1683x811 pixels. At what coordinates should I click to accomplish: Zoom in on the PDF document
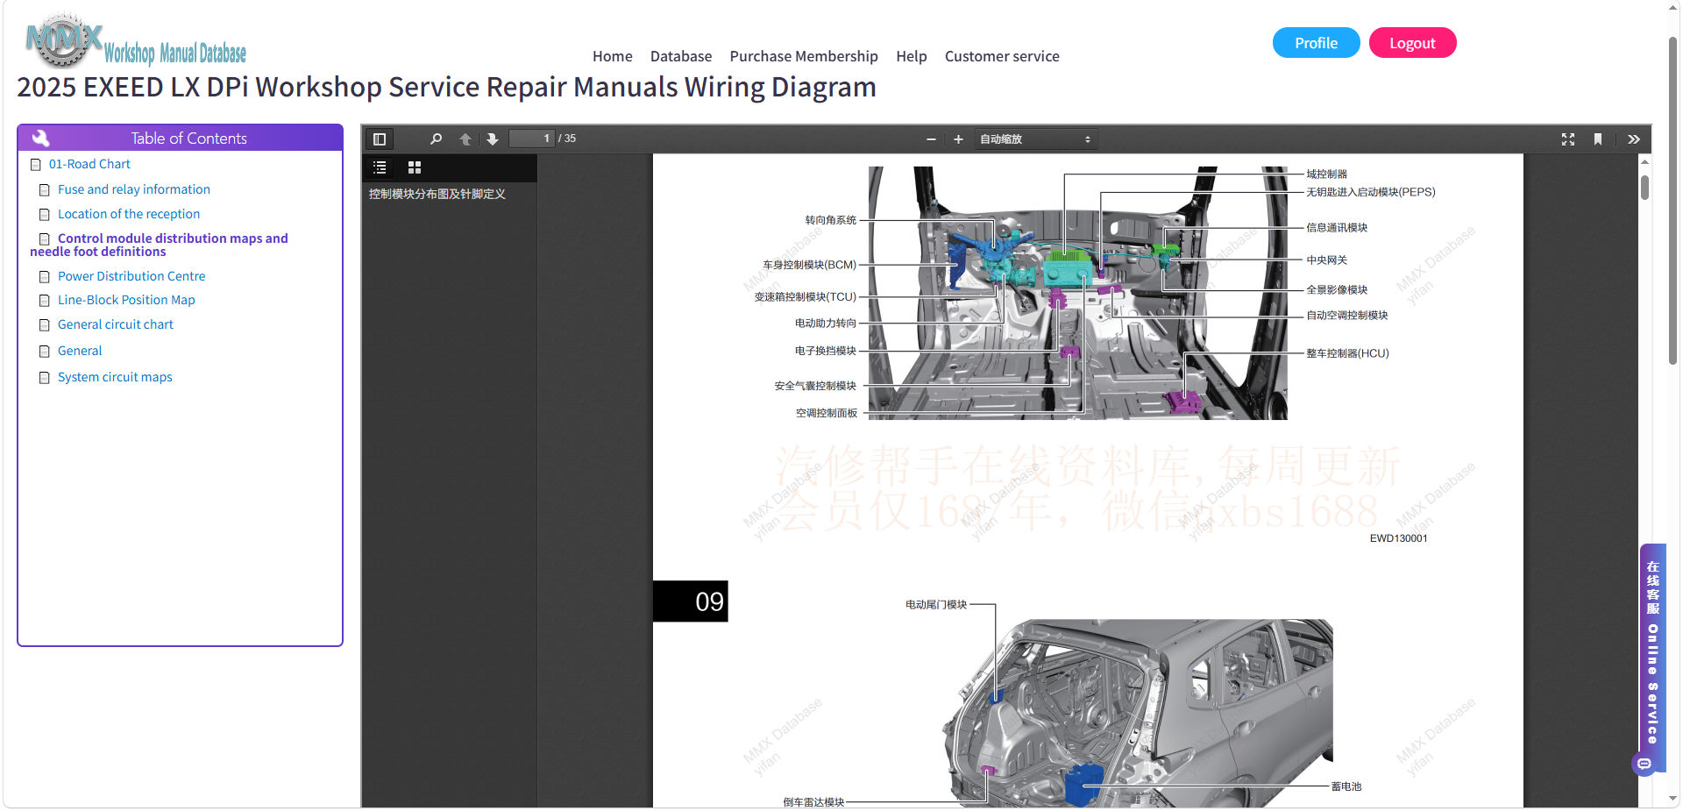[958, 139]
